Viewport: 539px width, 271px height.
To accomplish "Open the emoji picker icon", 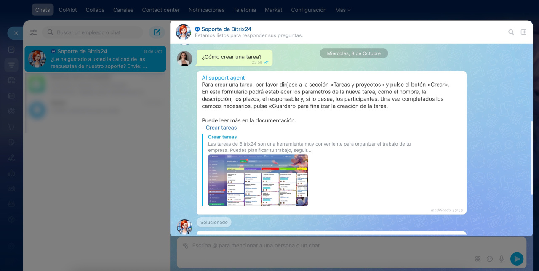I will tap(490, 259).
